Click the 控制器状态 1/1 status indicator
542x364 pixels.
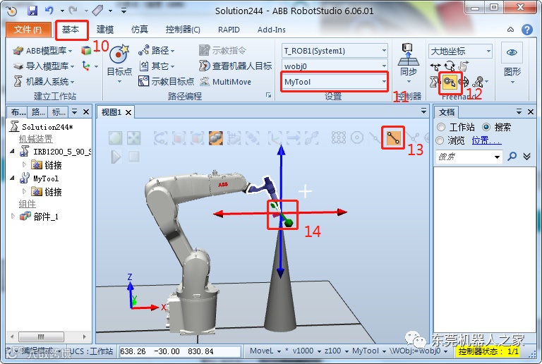click(x=488, y=351)
